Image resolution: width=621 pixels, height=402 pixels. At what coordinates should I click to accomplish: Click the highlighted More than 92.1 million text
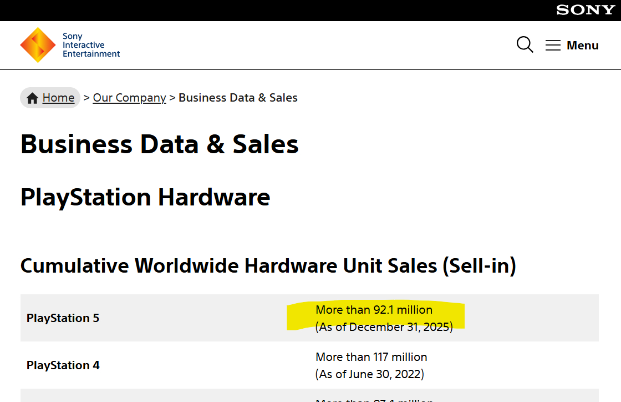(x=374, y=310)
